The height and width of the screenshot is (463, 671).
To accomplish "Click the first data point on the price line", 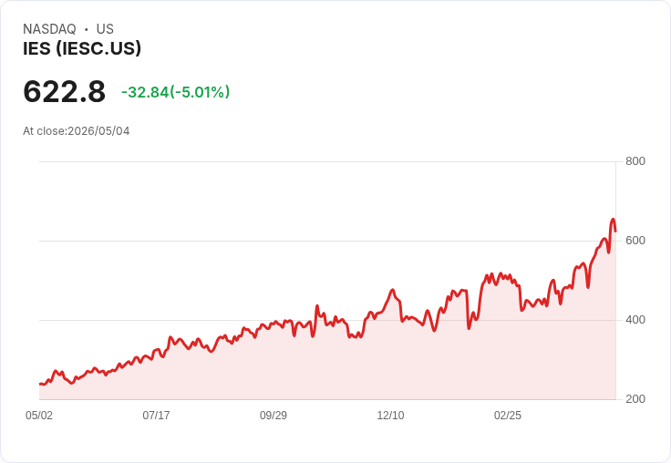I will (40, 384).
